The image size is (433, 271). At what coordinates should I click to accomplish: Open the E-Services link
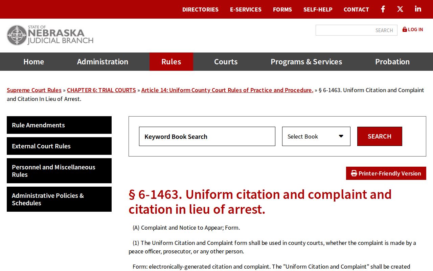pyautogui.click(x=246, y=9)
